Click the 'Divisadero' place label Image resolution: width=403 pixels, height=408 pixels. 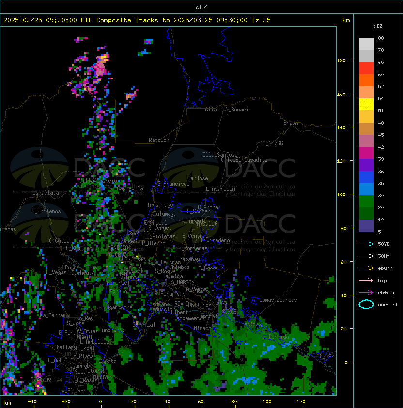coord(215,240)
